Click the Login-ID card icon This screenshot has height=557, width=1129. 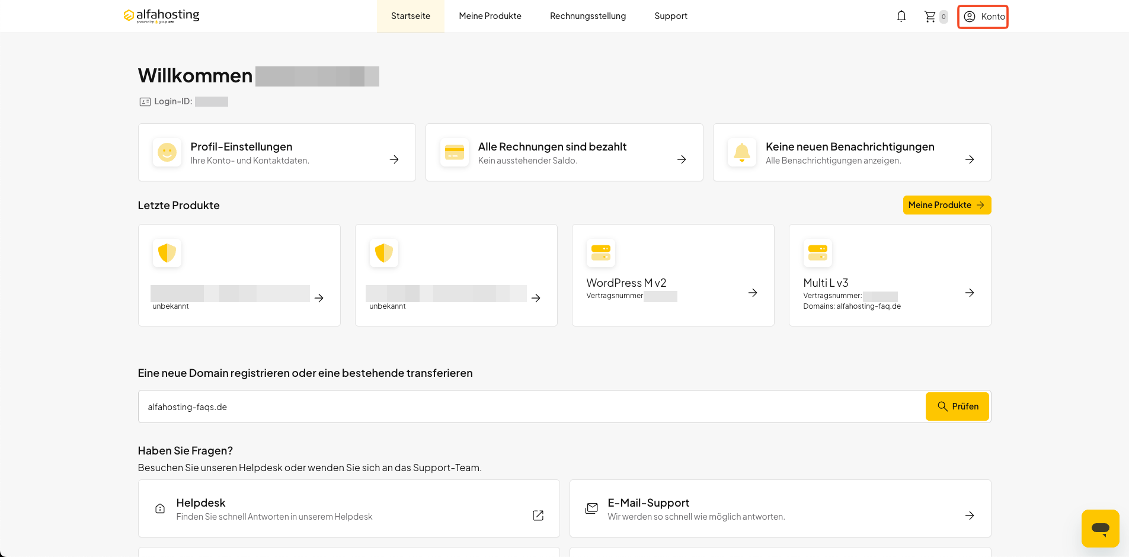coord(145,102)
